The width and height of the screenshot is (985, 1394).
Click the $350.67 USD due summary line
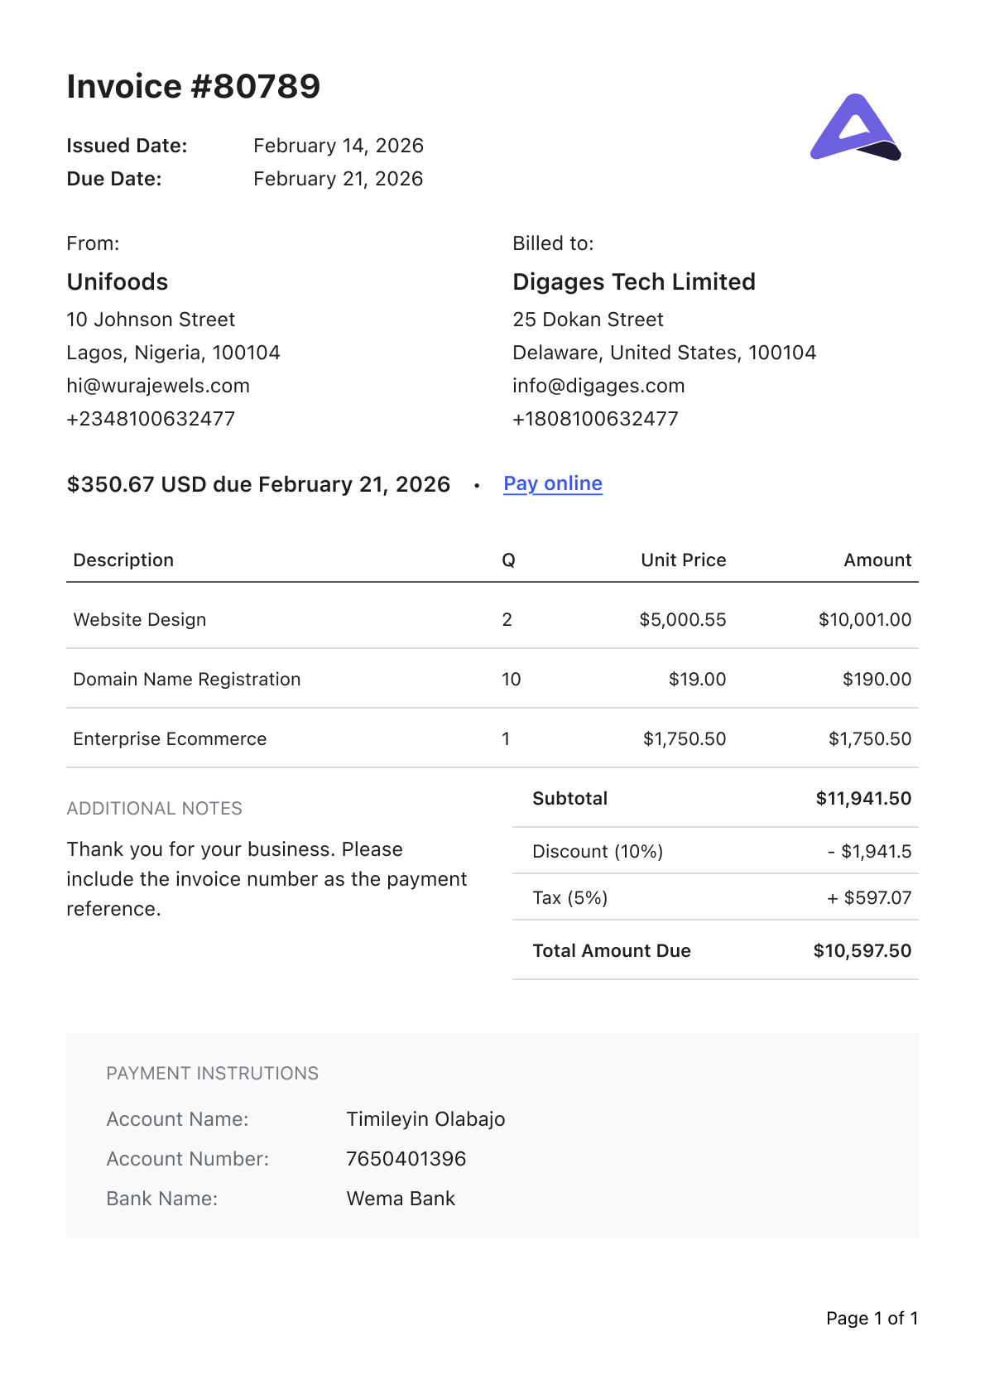click(x=259, y=484)
